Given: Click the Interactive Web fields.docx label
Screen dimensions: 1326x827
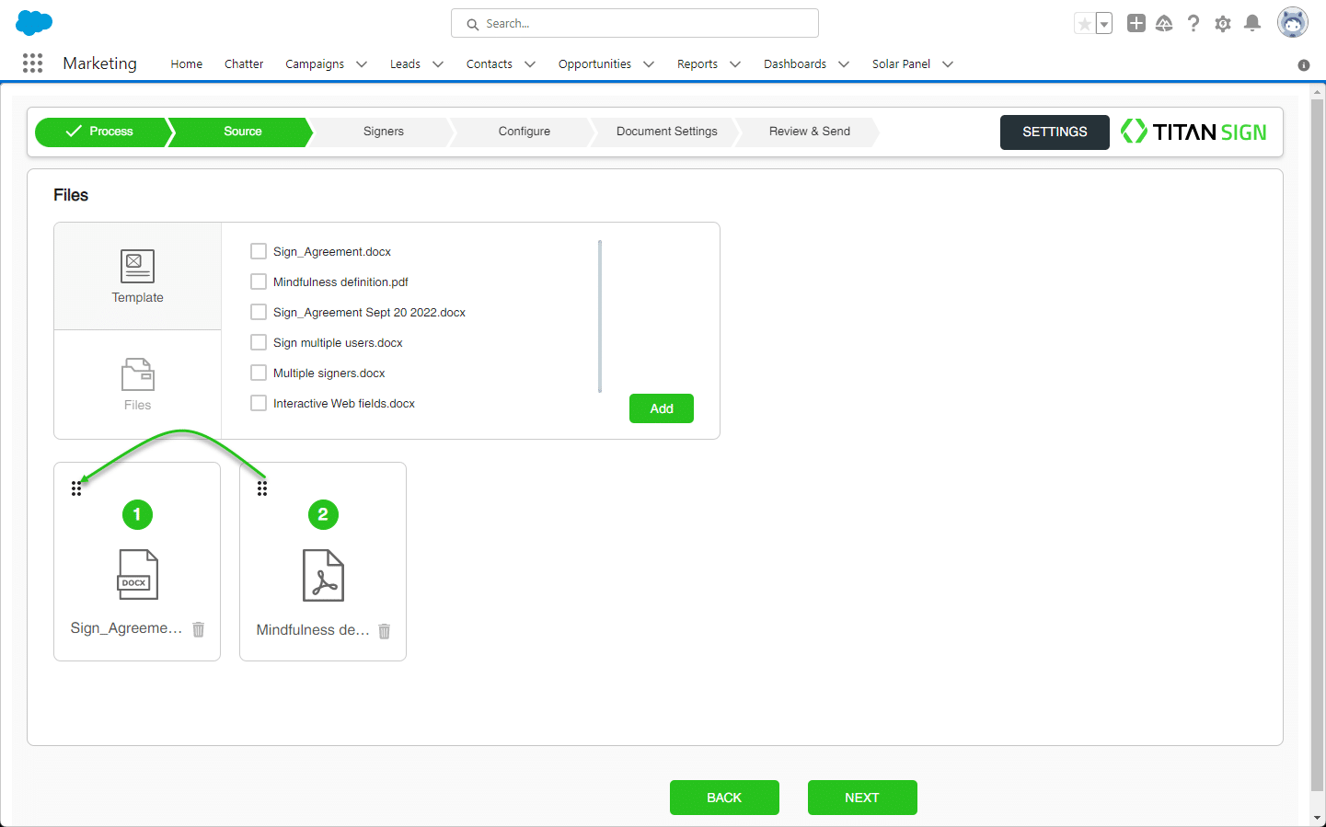Looking at the screenshot, I should click(344, 404).
